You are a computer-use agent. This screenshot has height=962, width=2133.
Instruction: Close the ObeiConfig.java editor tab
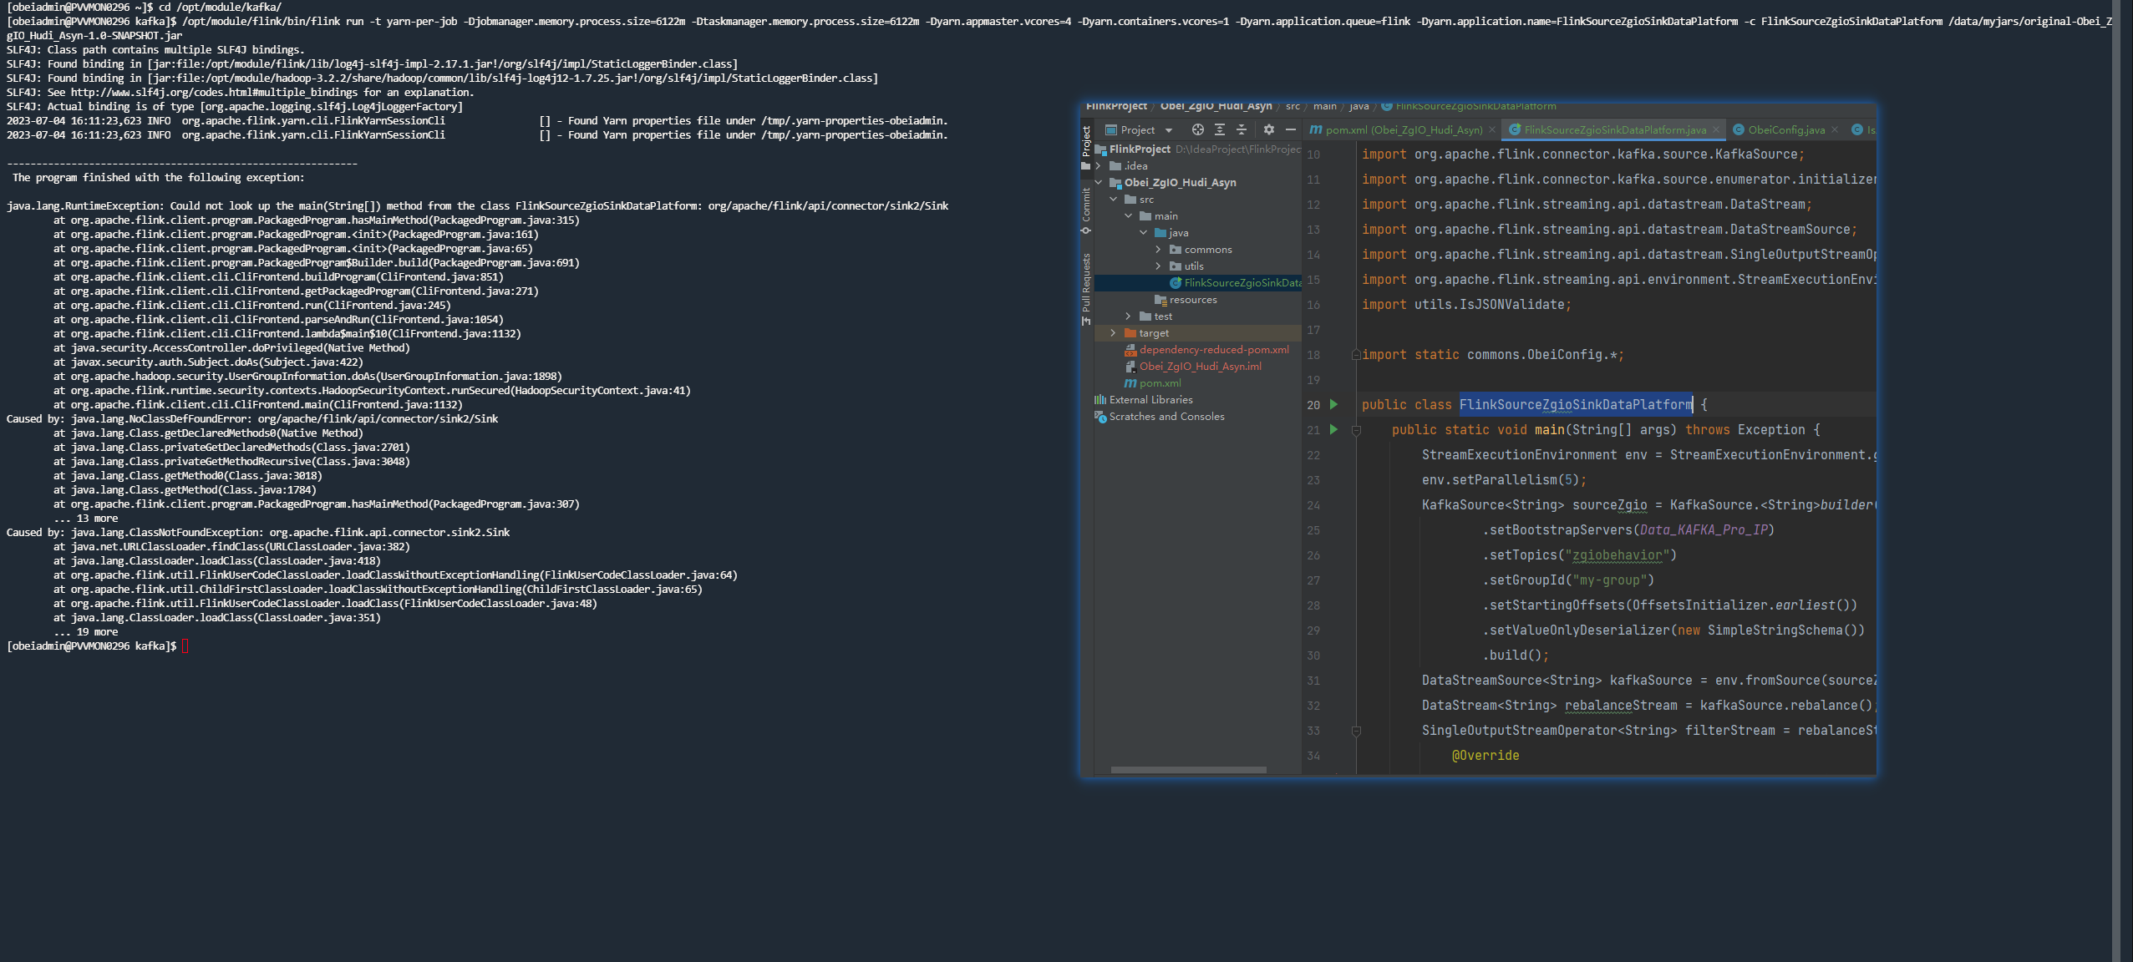coord(1835,129)
